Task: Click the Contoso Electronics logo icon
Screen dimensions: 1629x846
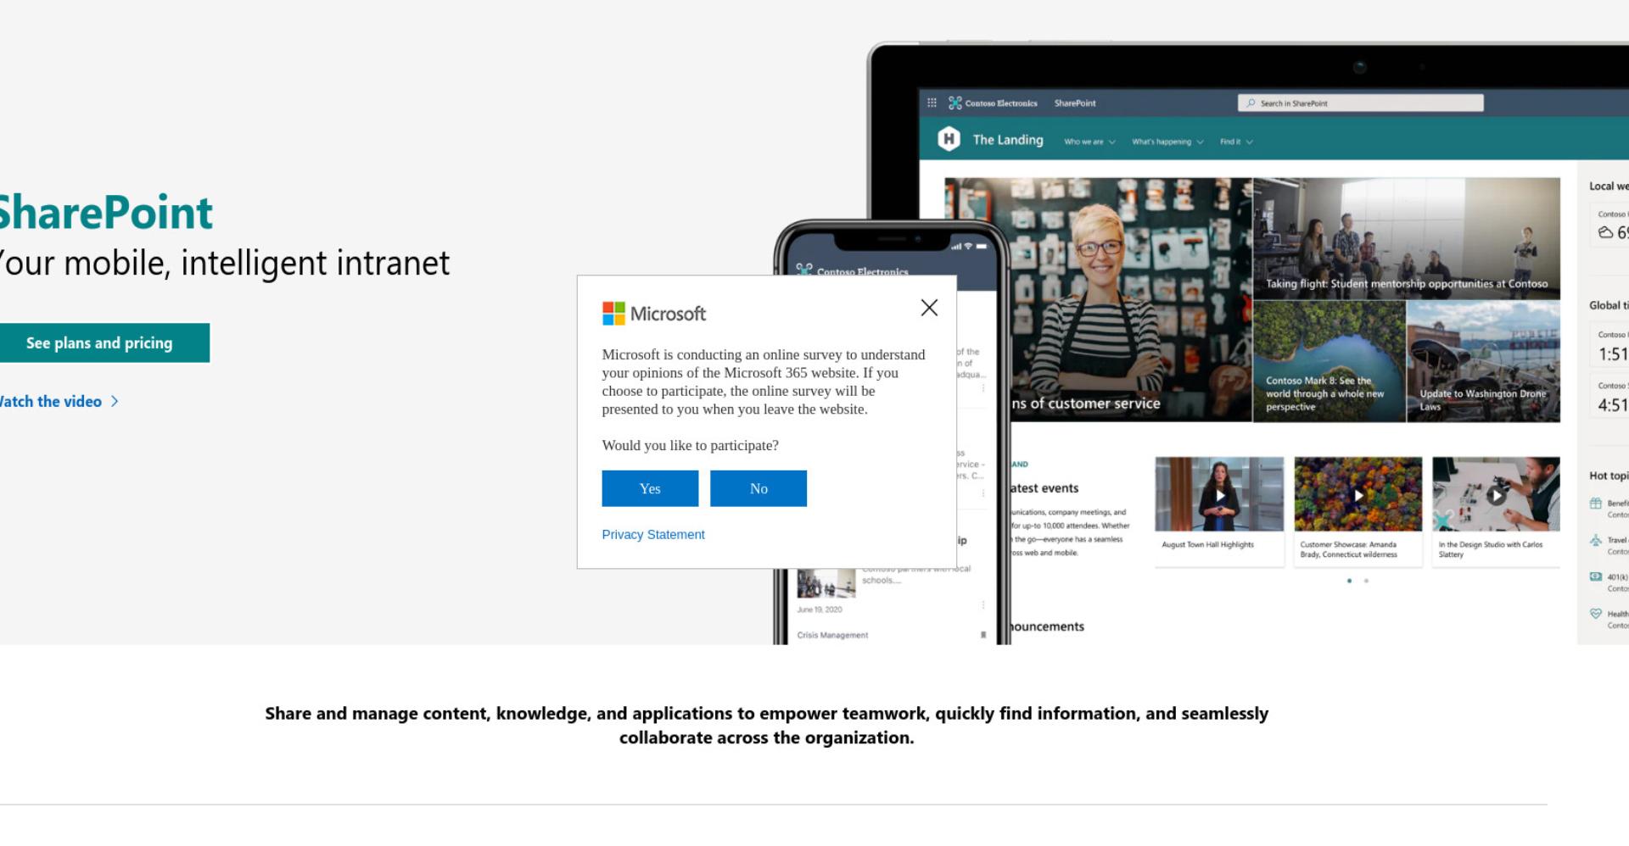Action: pyautogui.click(x=955, y=103)
